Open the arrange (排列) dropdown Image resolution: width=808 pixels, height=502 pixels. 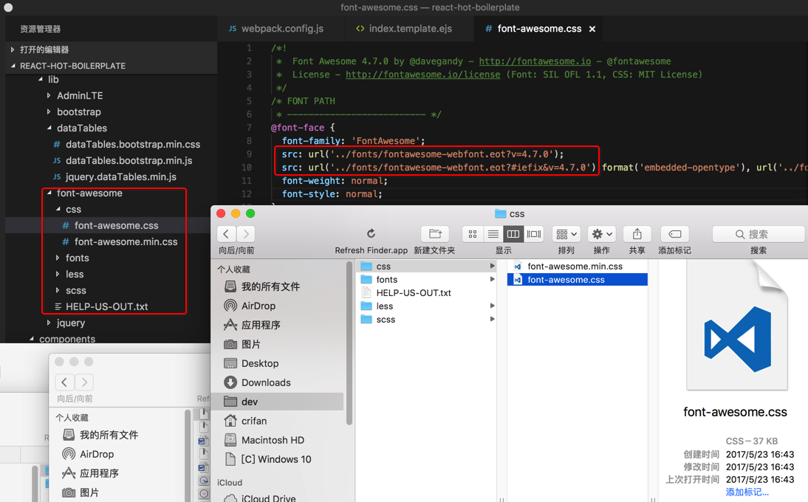(x=566, y=234)
